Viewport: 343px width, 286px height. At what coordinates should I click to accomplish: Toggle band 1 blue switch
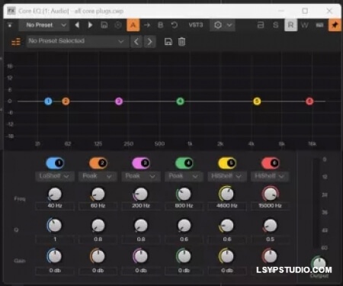(x=55, y=163)
